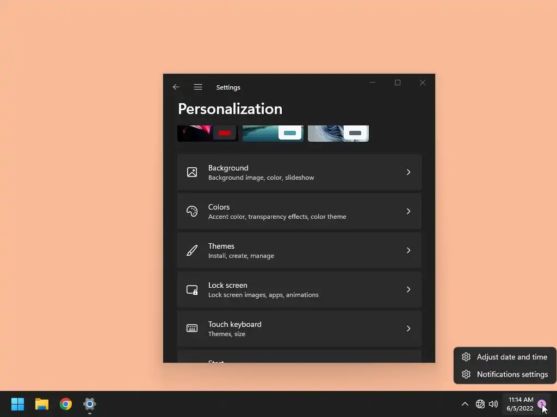This screenshot has width=557, height=417.
Task: Click the Touch keyboard icon
Action: pyautogui.click(x=192, y=328)
